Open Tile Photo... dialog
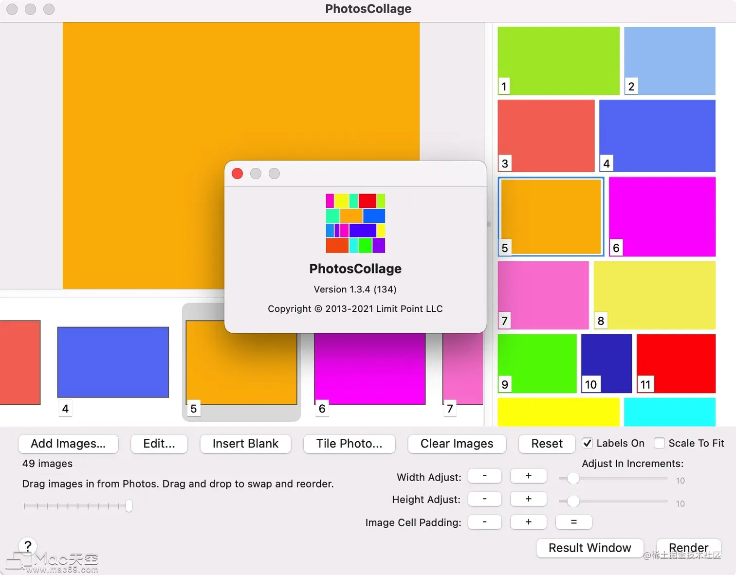The height and width of the screenshot is (575, 736). click(x=349, y=444)
